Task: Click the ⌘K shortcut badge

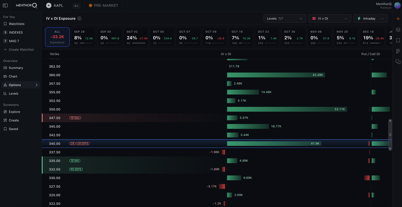Action: [76, 5]
